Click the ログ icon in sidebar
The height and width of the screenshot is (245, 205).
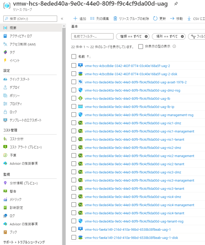(x=5, y=216)
